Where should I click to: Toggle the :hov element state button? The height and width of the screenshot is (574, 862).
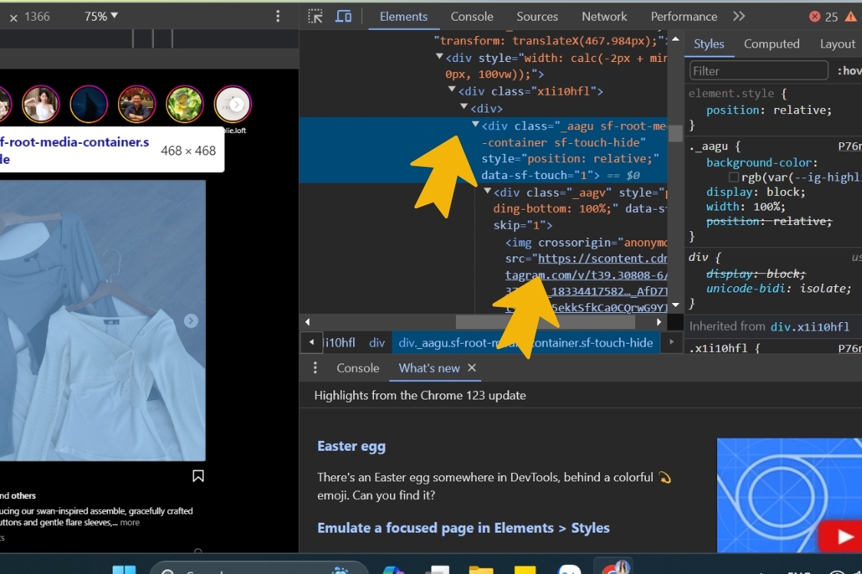[x=849, y=71]
